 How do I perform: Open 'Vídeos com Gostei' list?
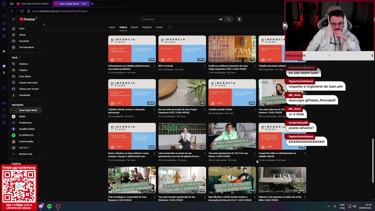click(26, 89)
